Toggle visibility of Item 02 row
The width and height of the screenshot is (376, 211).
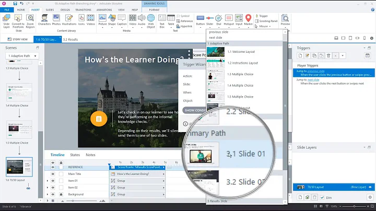point(53,187)
